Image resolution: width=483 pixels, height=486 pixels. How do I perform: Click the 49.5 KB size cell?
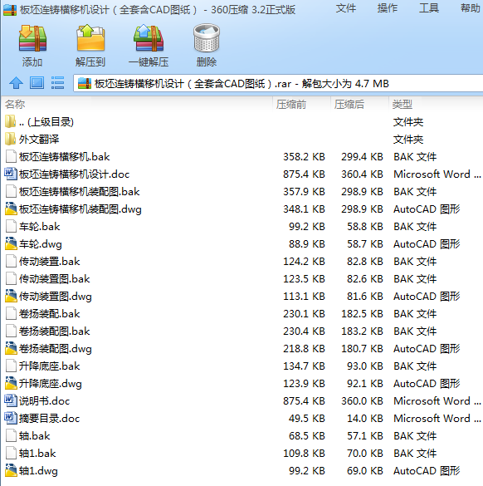pyautogui.click(x=307, y=419)
